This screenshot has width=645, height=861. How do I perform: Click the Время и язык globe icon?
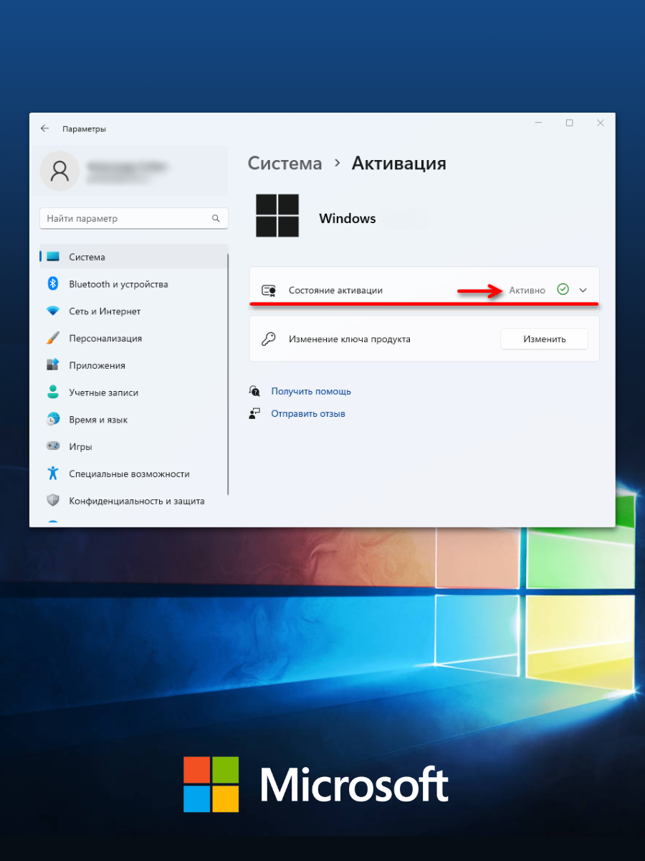coord(52,420)
